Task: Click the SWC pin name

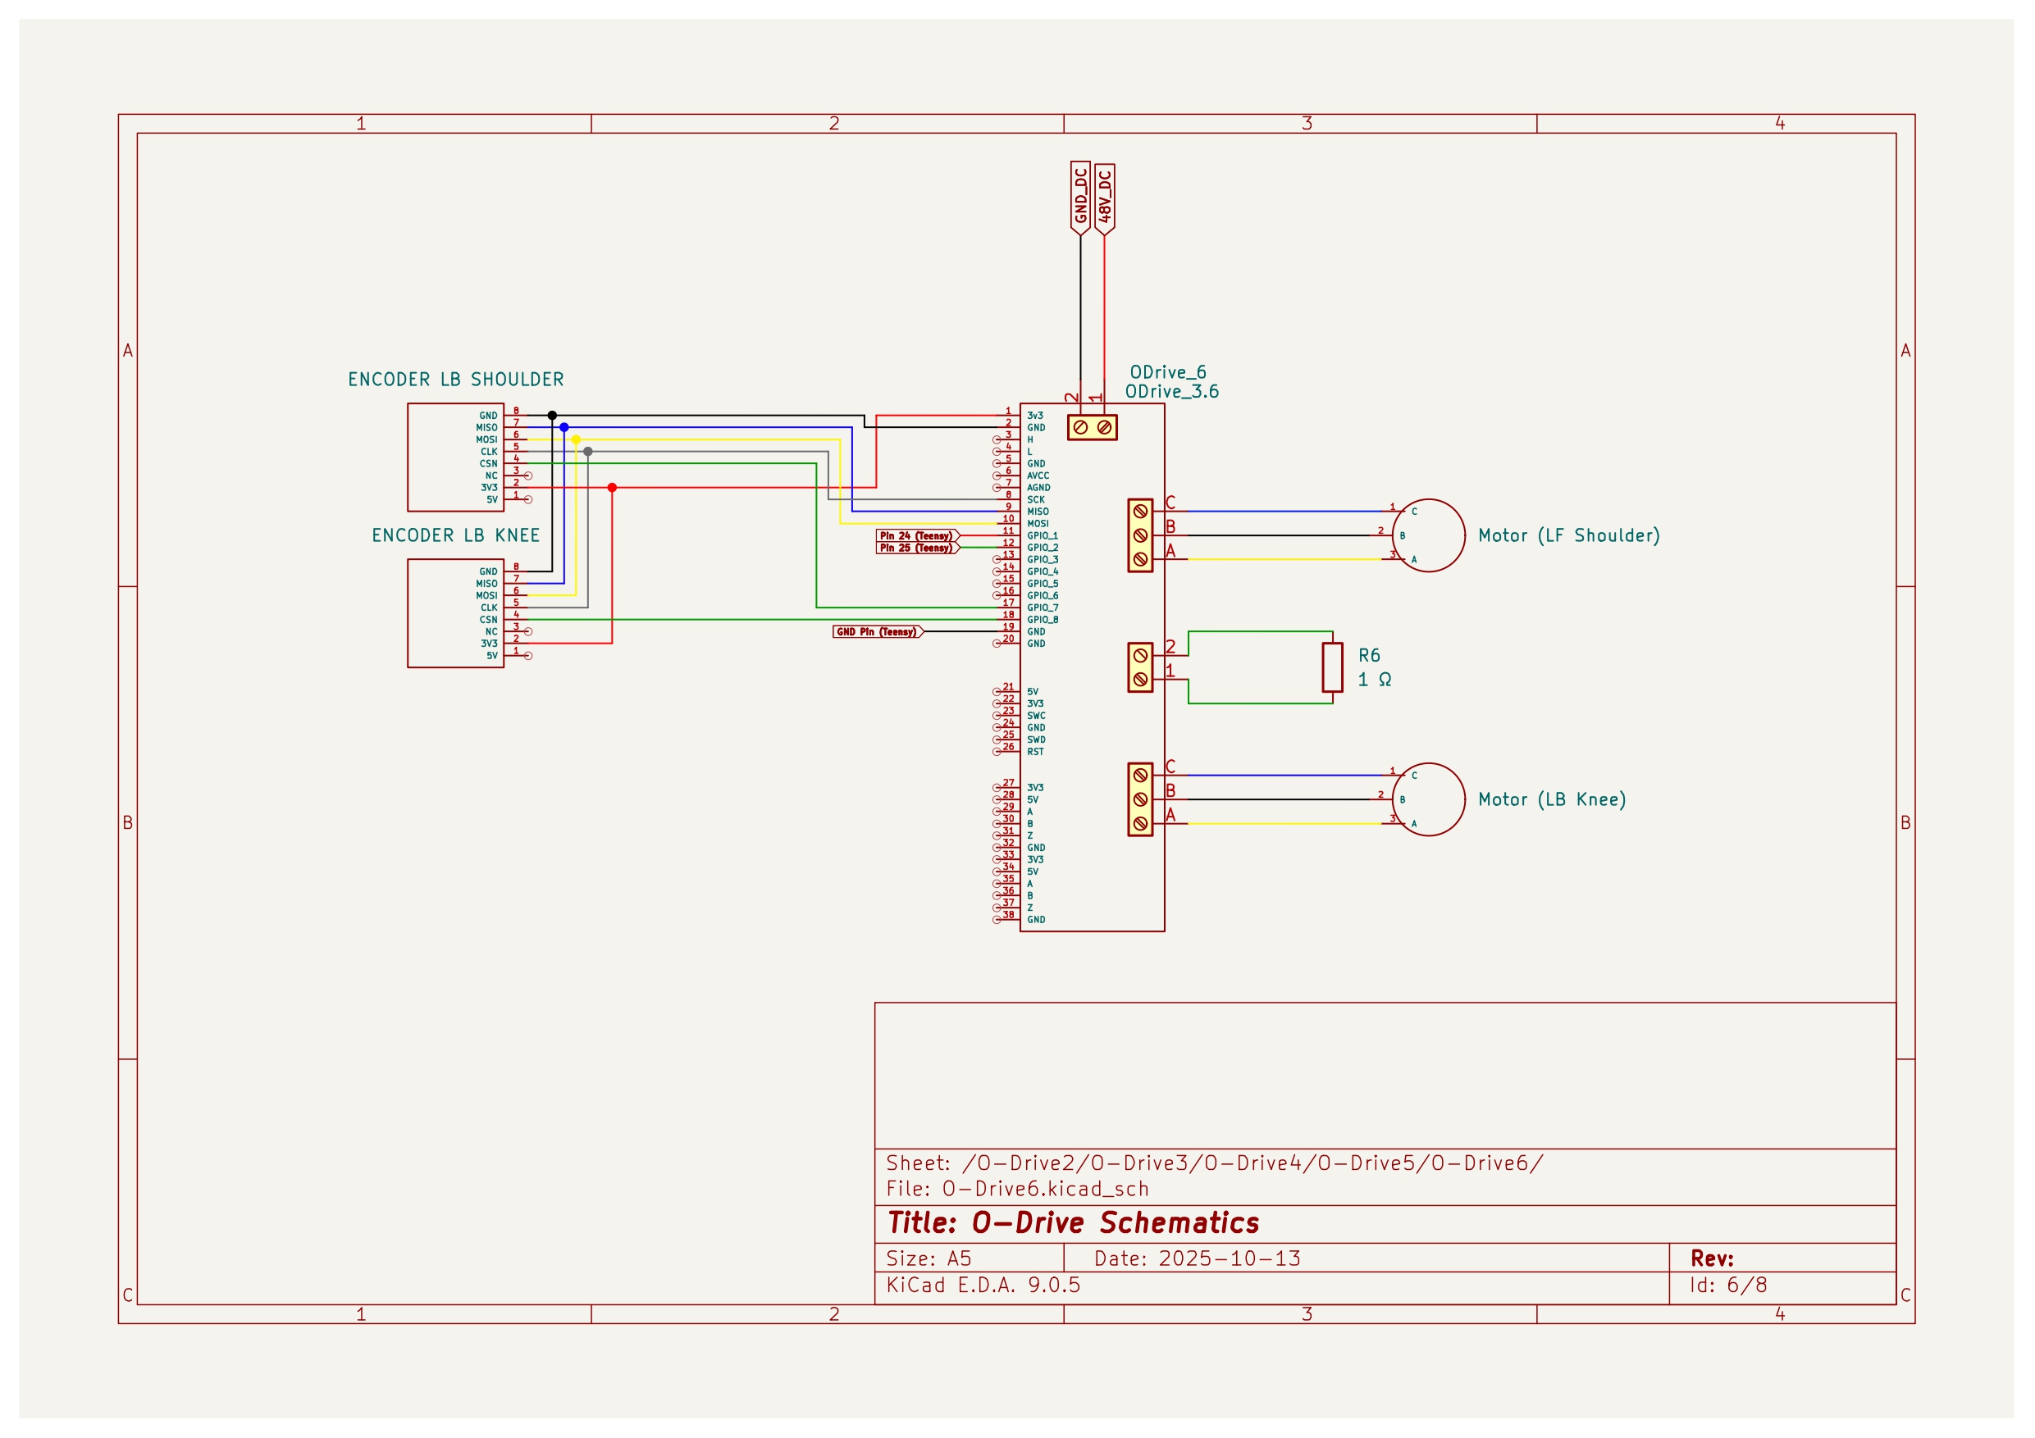Action: point(1036,716)
